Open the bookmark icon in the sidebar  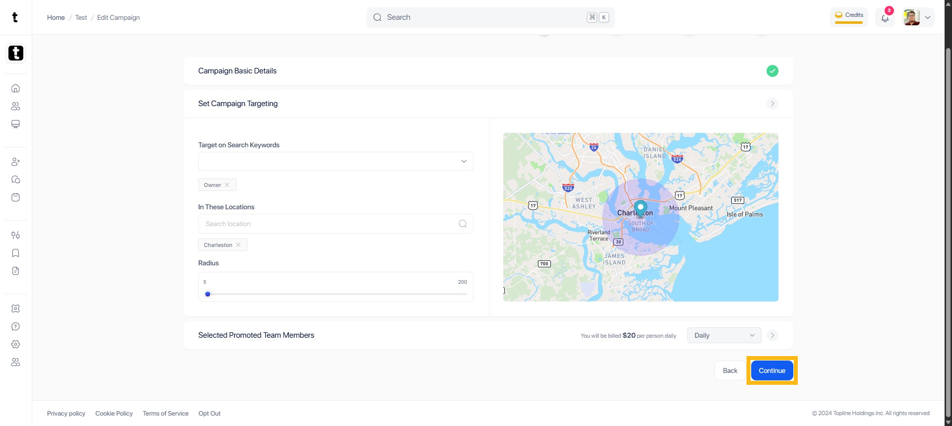15,253
